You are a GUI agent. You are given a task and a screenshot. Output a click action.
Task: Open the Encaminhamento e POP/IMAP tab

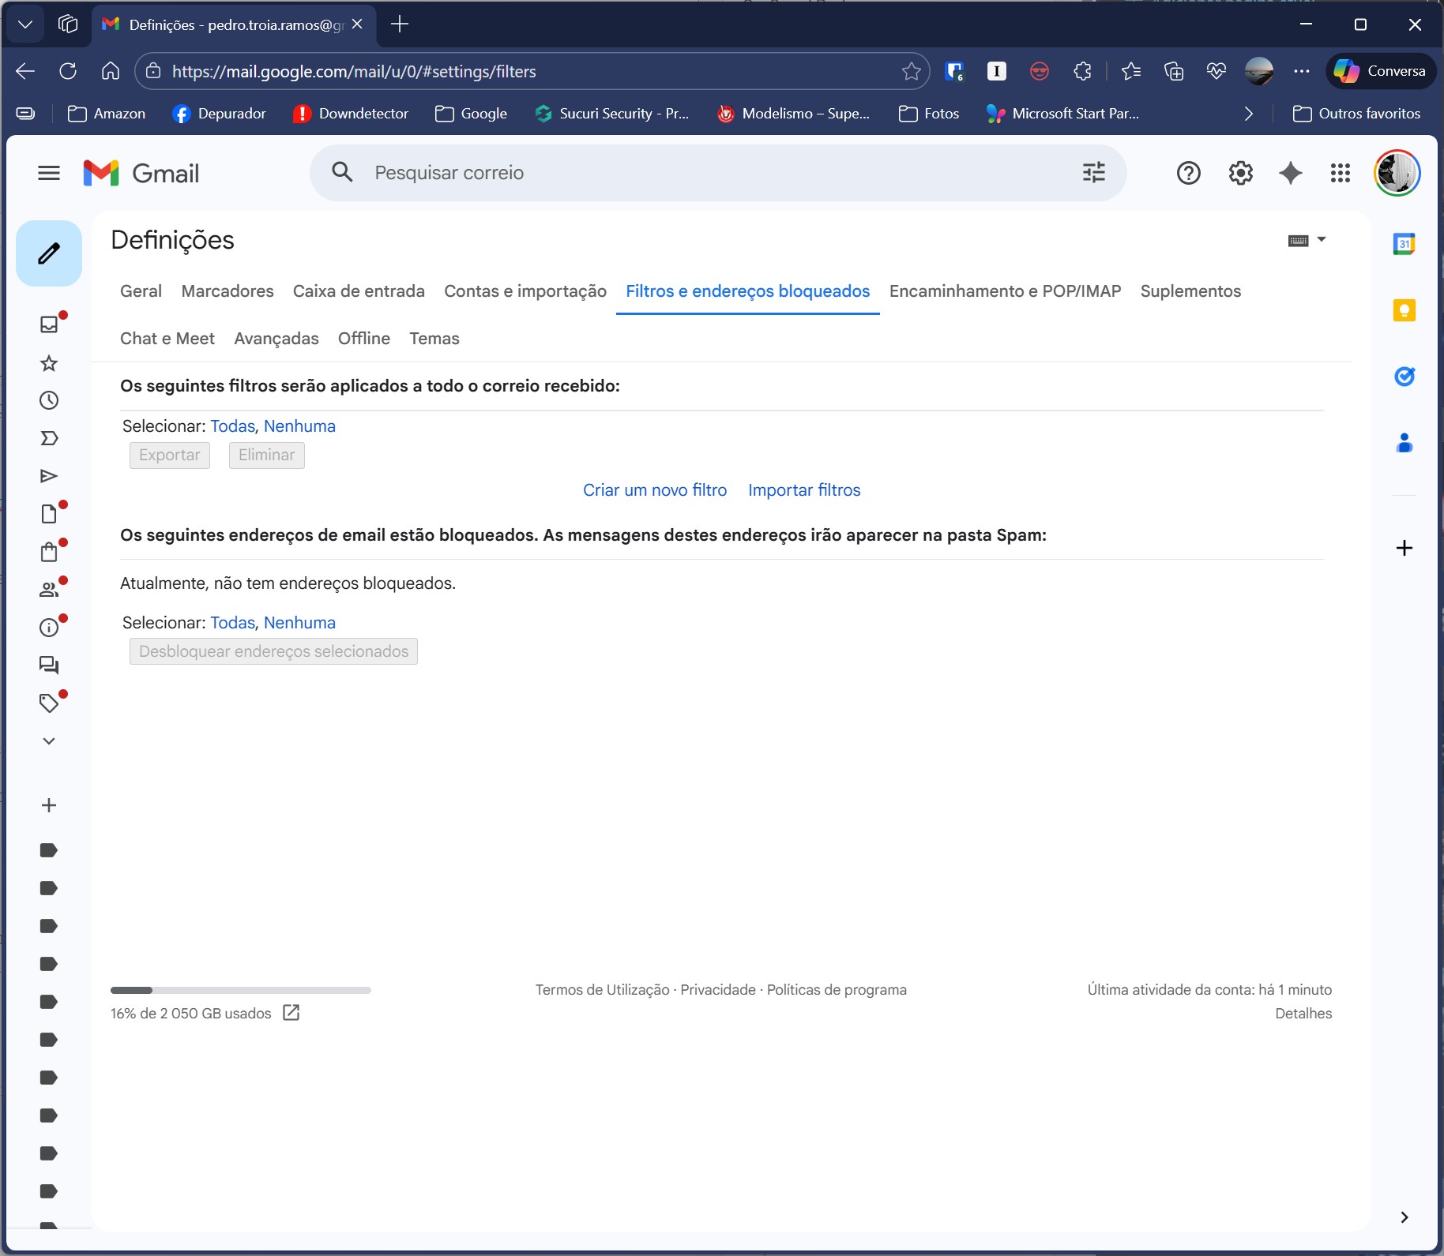pyautogui.click(x=1004, y=291)
